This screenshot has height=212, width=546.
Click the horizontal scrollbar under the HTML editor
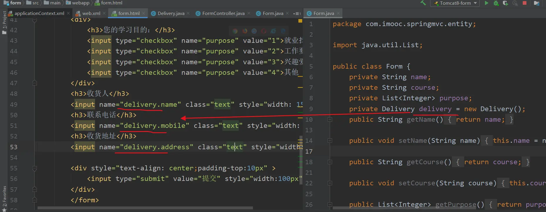[145, 208]
